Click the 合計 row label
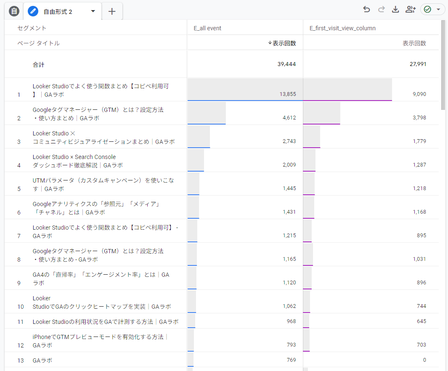The image size is (448, 371). pyautogui.click(x=39, y=64)
